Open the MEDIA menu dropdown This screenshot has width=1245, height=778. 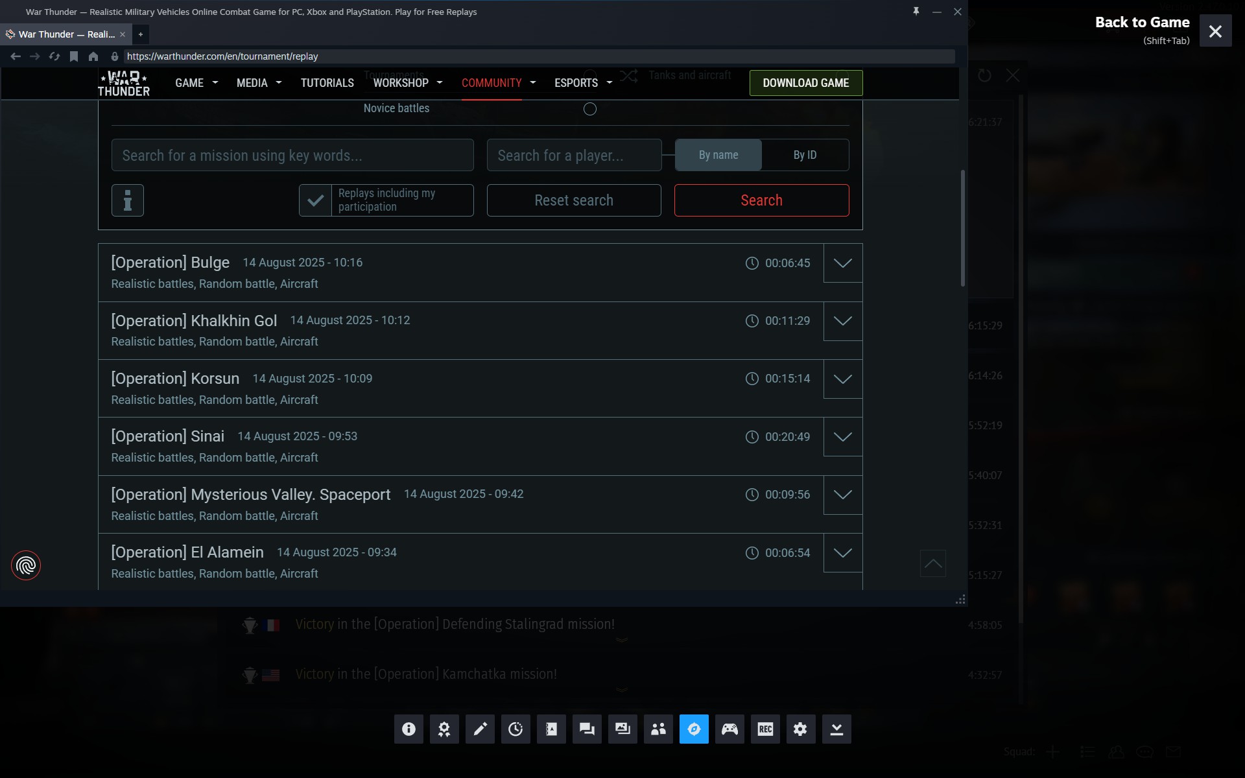tap(259, 83)
